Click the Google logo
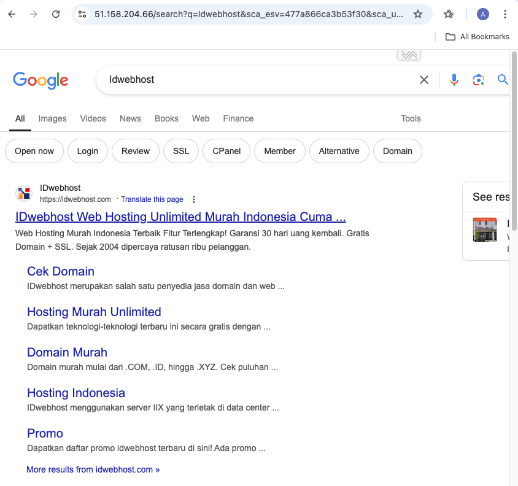 41,80
